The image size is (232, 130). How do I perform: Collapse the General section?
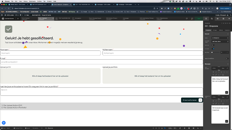point(228,34)
